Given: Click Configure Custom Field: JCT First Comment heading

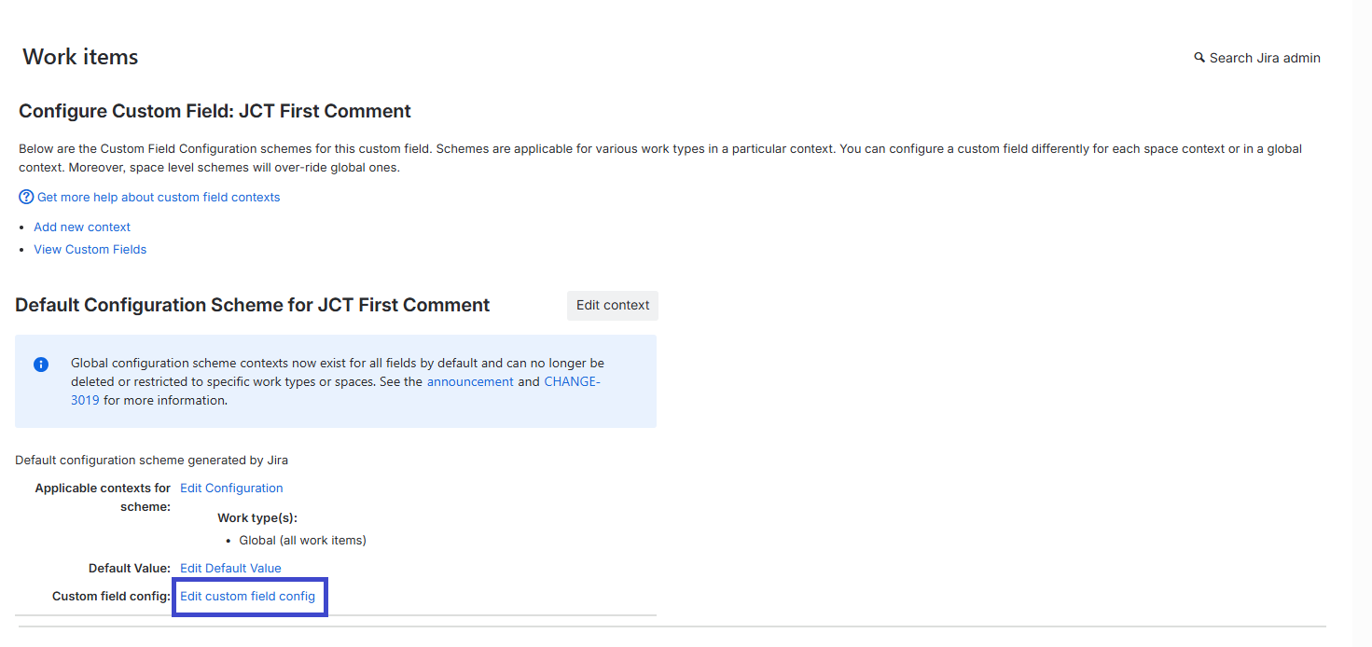Looking at the screenshot, I should [x=215, y=111].
